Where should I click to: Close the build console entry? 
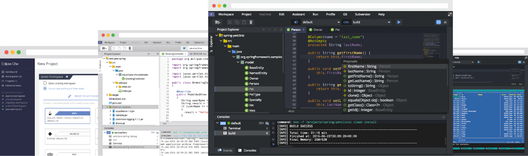point(267,133)
